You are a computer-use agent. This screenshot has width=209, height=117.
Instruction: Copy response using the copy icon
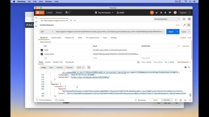(185, 67)
